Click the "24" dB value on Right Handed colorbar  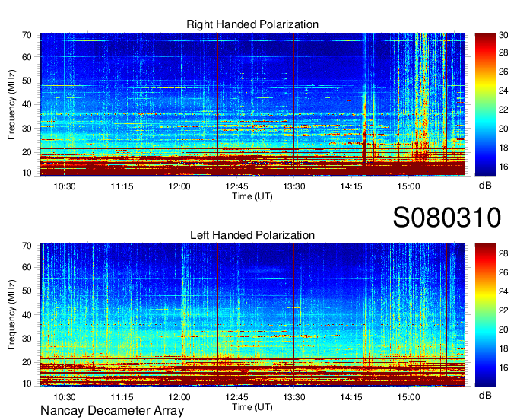coord(503,91)
